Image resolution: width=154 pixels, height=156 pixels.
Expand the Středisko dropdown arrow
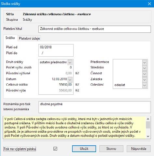tap(145, 68)
